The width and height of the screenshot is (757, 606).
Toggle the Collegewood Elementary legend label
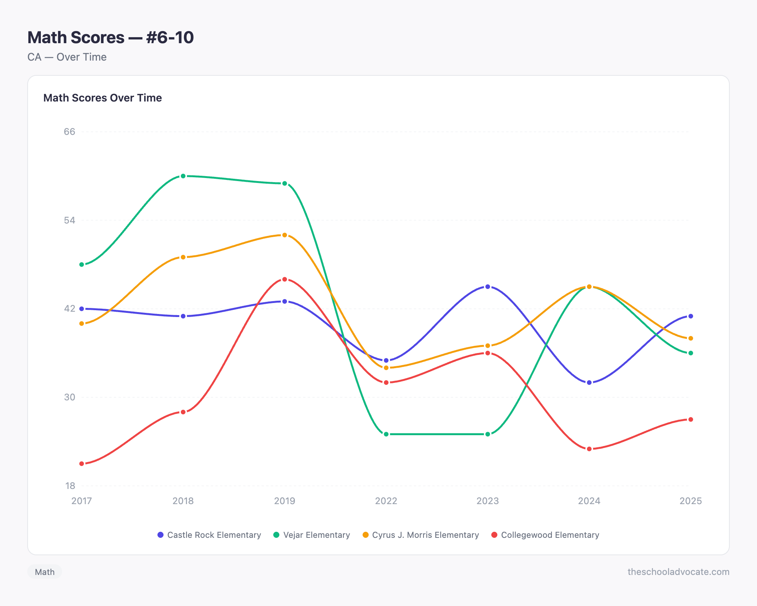point(550,535)
